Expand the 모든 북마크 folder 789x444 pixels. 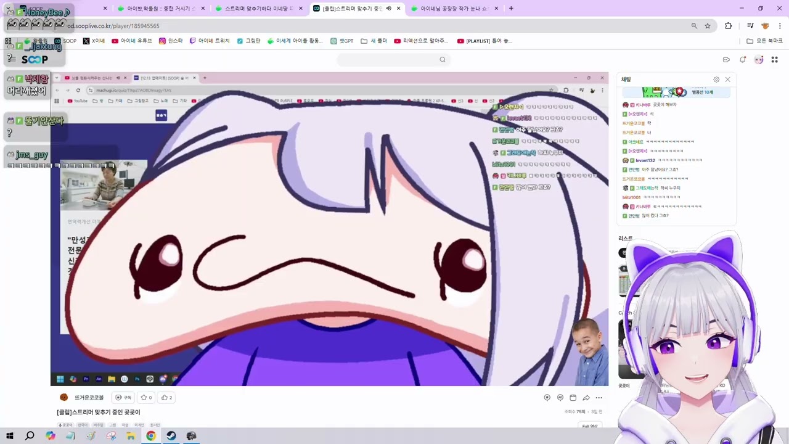(764, 41)
